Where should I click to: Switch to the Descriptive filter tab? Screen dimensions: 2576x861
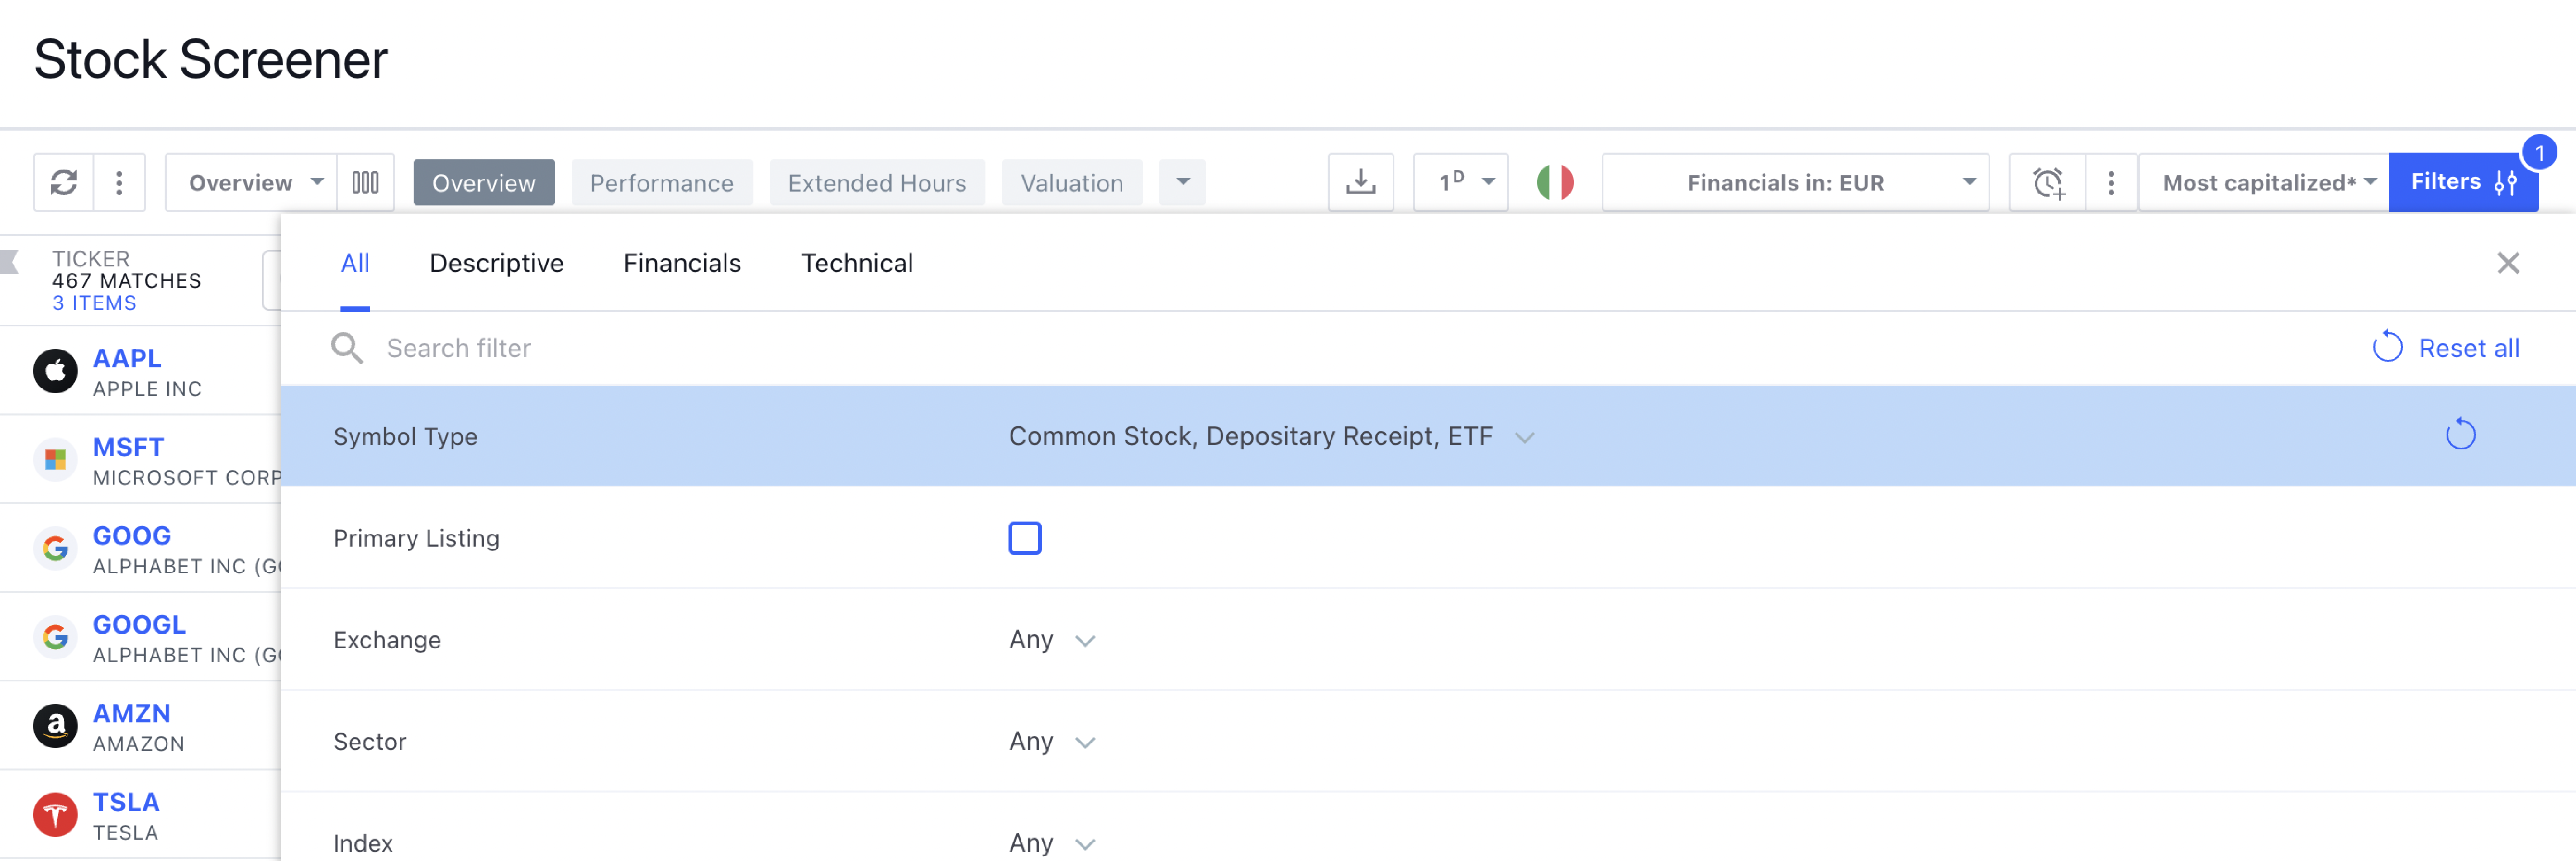pyautogui.click(x=496, y=264)
